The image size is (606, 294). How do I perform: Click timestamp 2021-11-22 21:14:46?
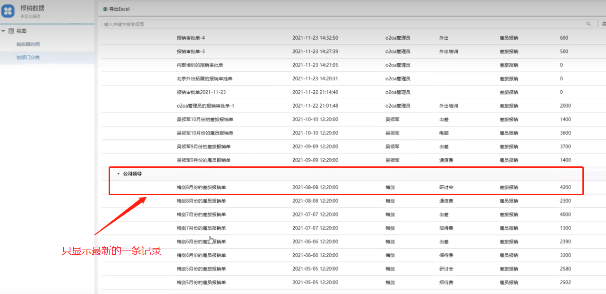click(315, 92)
